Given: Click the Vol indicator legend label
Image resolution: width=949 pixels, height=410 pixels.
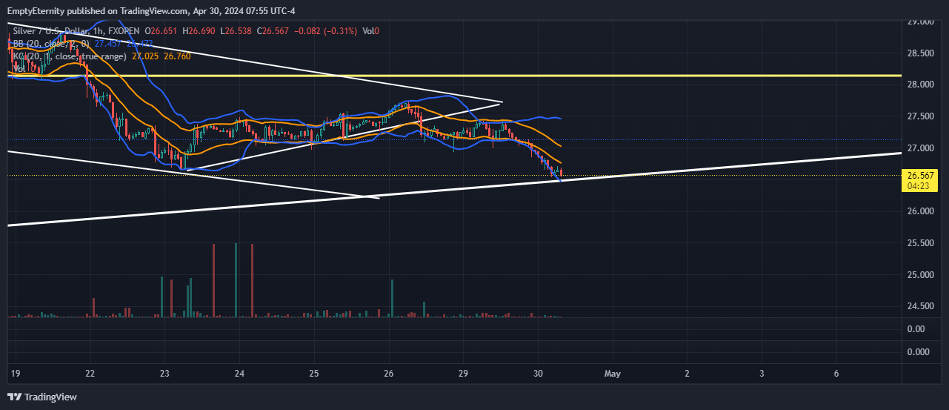Looking at the screenshot, I should click(19, 68).
